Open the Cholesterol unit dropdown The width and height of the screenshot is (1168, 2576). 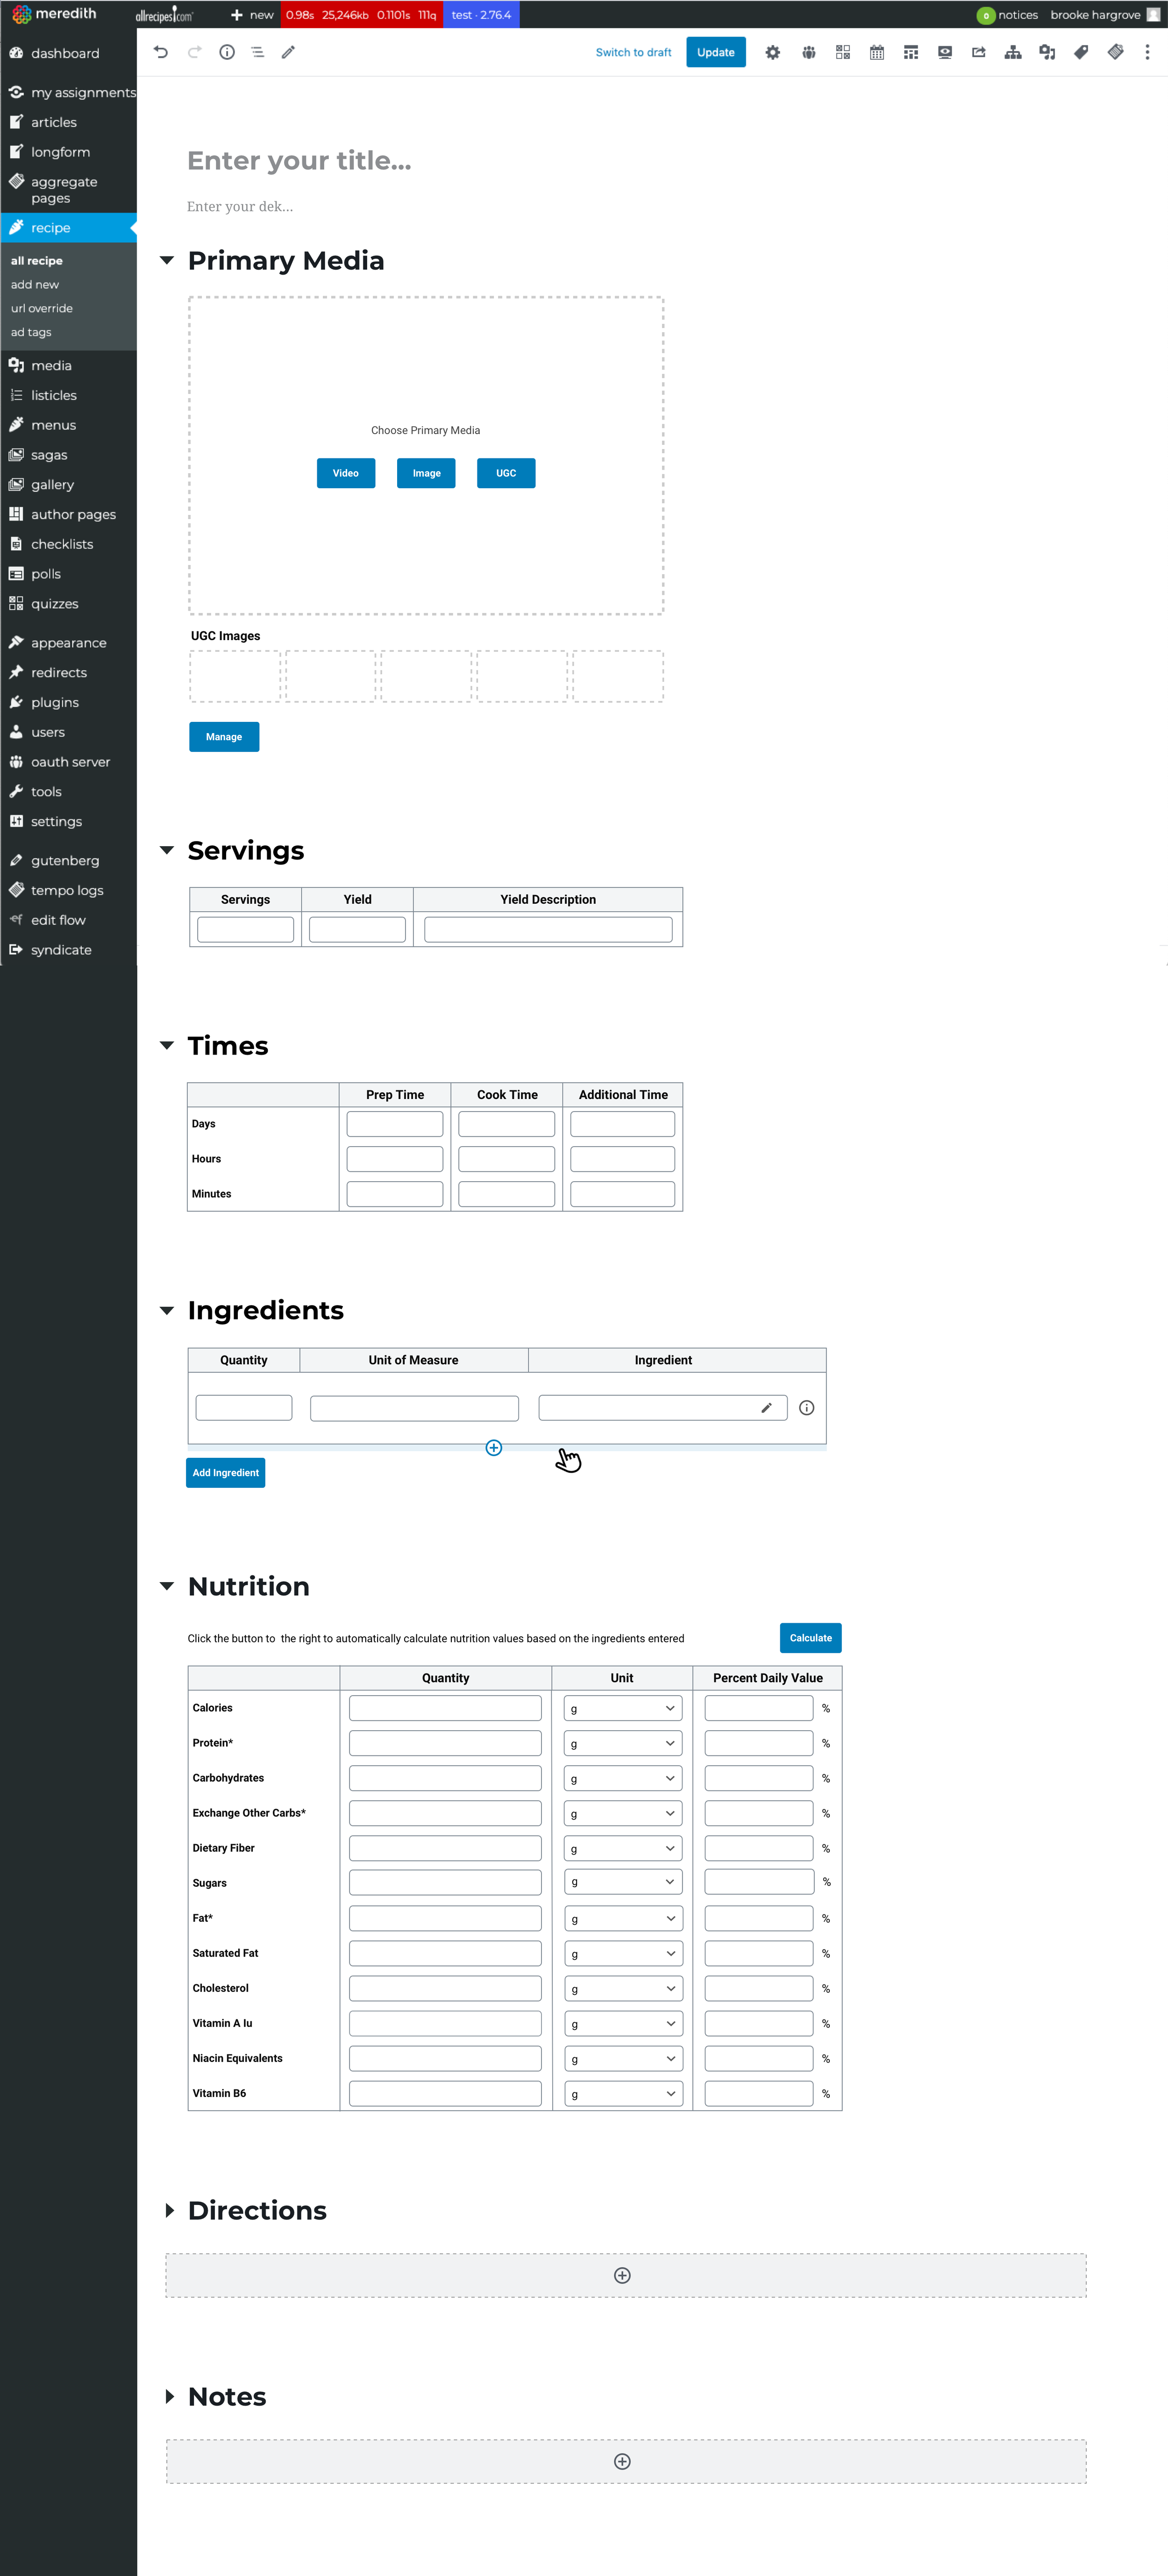(x=622, y=1988)
